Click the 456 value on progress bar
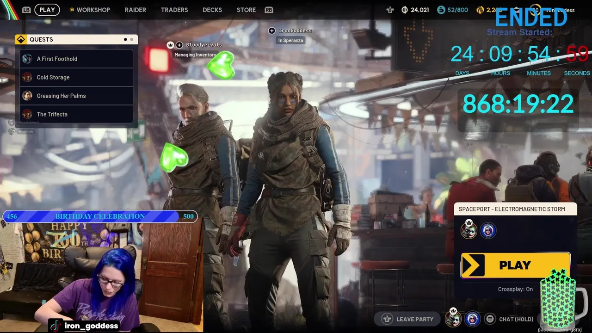The image size is (592, 333). pyautogui.click(x=12, y=216)
